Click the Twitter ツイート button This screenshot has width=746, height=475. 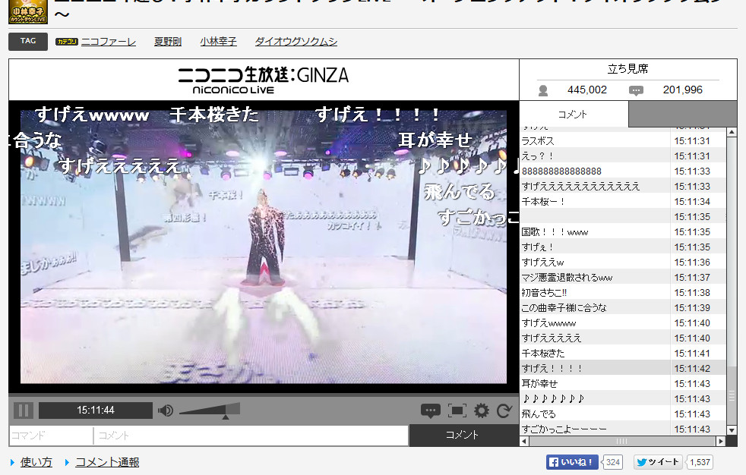[x=658, y=462]
